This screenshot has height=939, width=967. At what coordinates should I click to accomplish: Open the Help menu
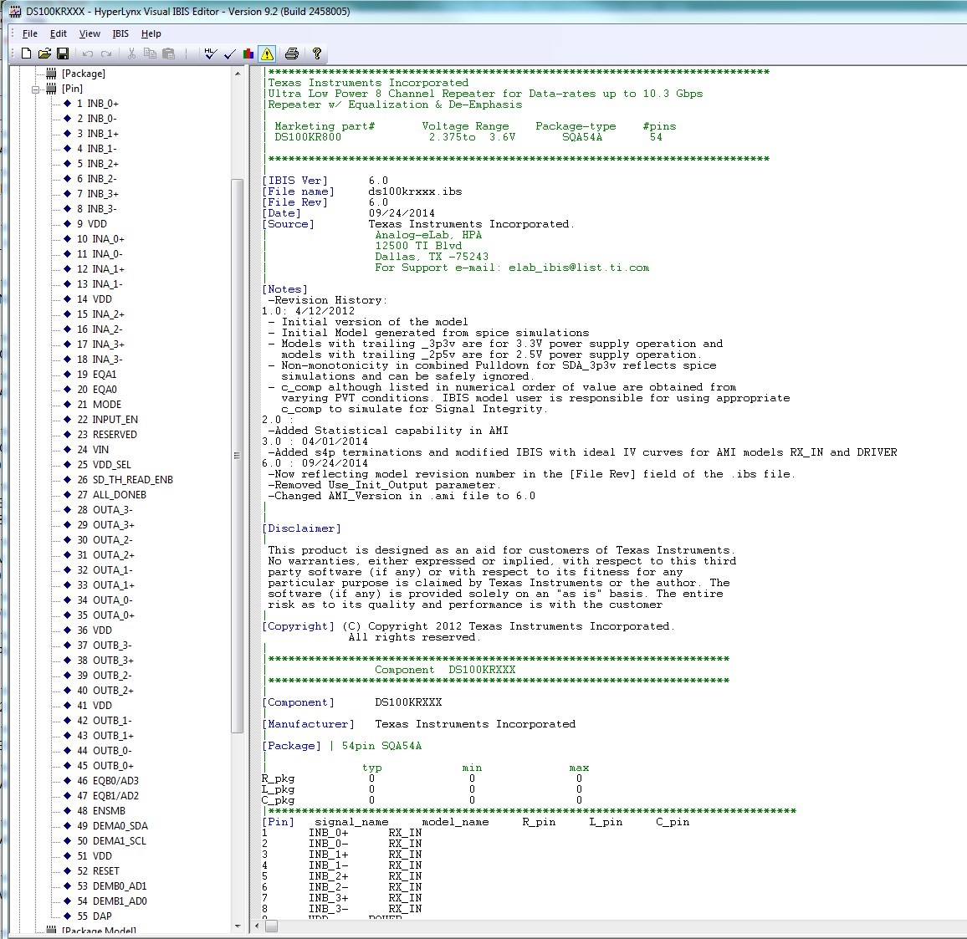click(151, 34)
